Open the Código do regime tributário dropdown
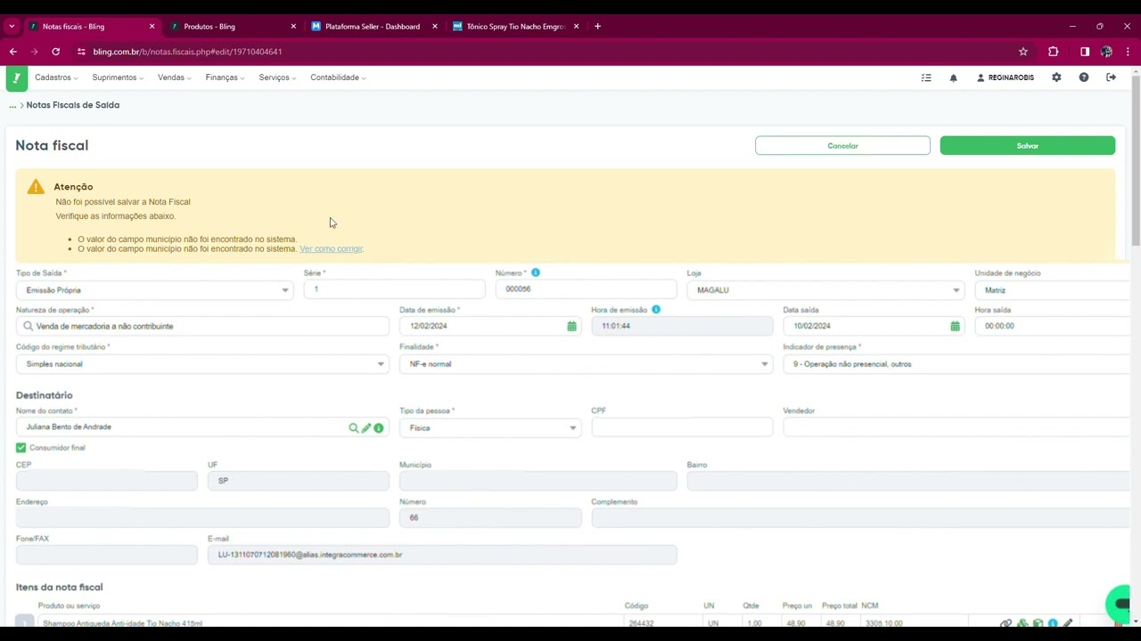Viewport: 1141px width, 641px height. (x=202, y=364)
